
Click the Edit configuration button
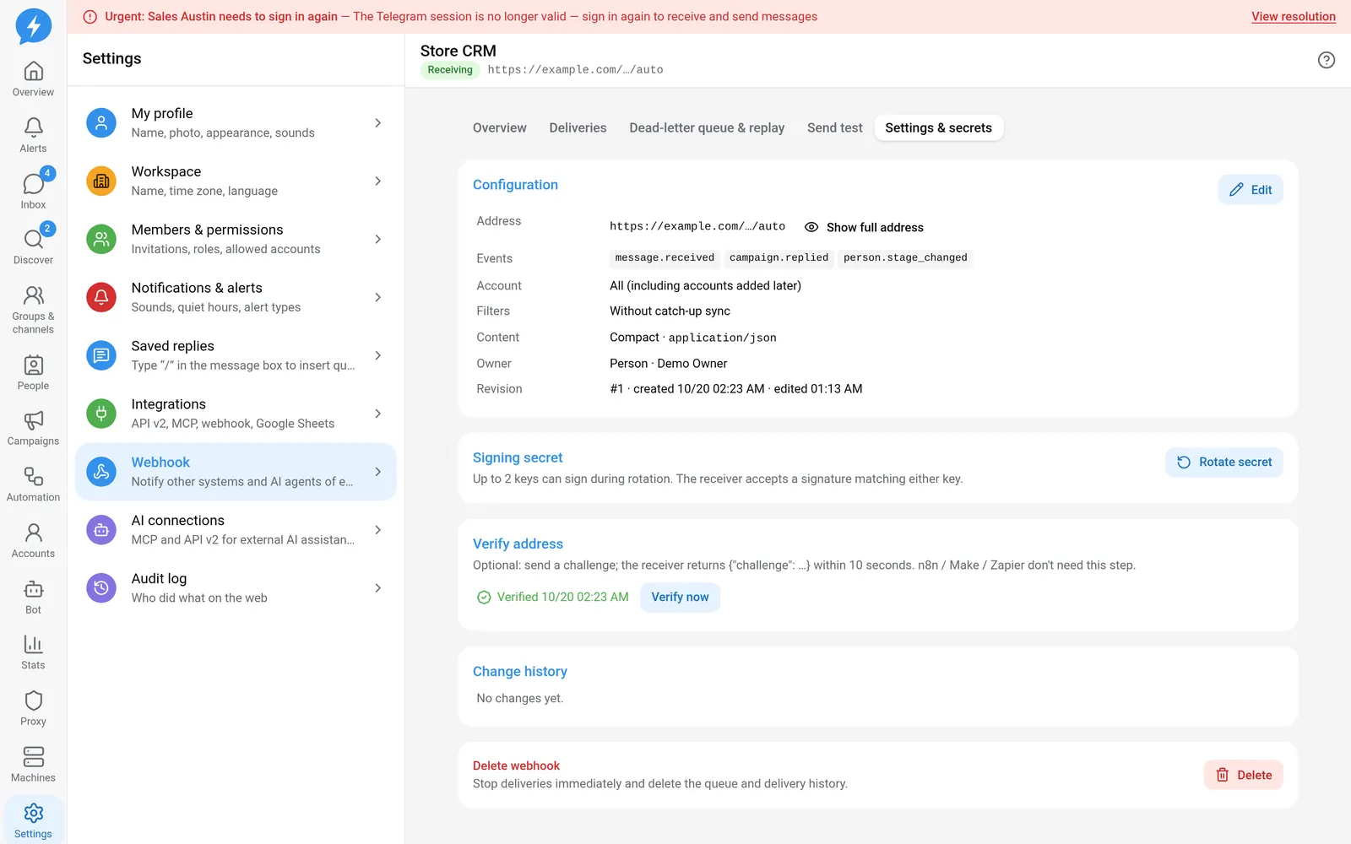(1251, 190)
